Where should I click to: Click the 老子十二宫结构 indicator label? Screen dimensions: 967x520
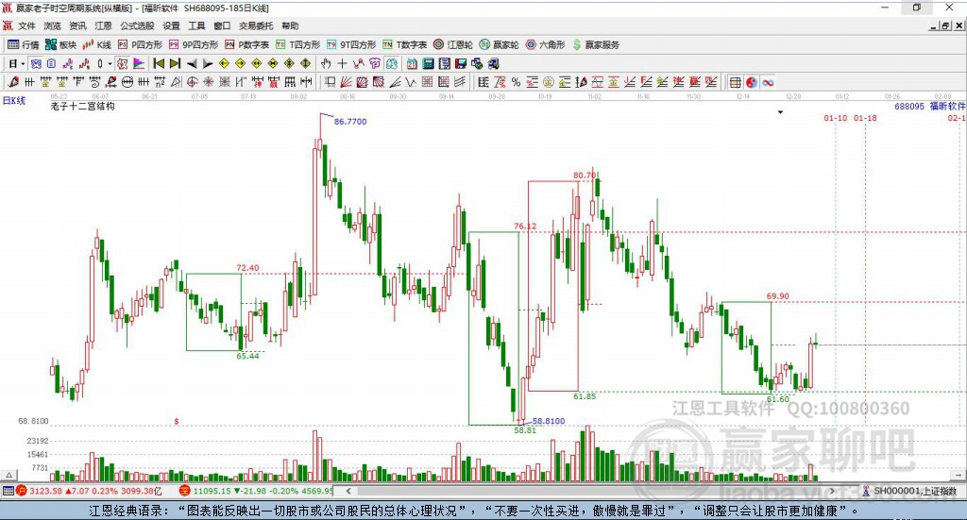[83, 106]
